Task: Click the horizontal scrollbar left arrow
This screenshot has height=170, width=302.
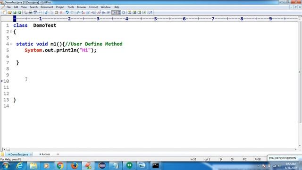Action: [x=4, y=149]
